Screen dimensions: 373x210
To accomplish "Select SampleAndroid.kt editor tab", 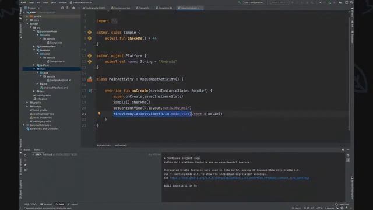I will coord(190,8).
